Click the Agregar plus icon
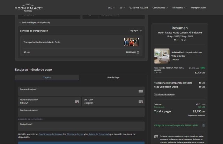 coord(141,31)
